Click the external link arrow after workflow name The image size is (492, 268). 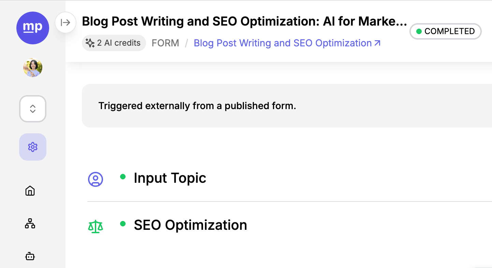tap(377, 43)
